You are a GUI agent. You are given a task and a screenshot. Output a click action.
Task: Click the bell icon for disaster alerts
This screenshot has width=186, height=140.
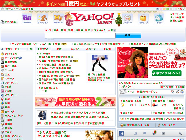(x=122, y=119)
